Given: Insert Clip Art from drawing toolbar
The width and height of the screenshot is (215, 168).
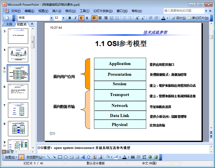Looking at the screenshot, I should pyautogui.click(x=95, y=157).
